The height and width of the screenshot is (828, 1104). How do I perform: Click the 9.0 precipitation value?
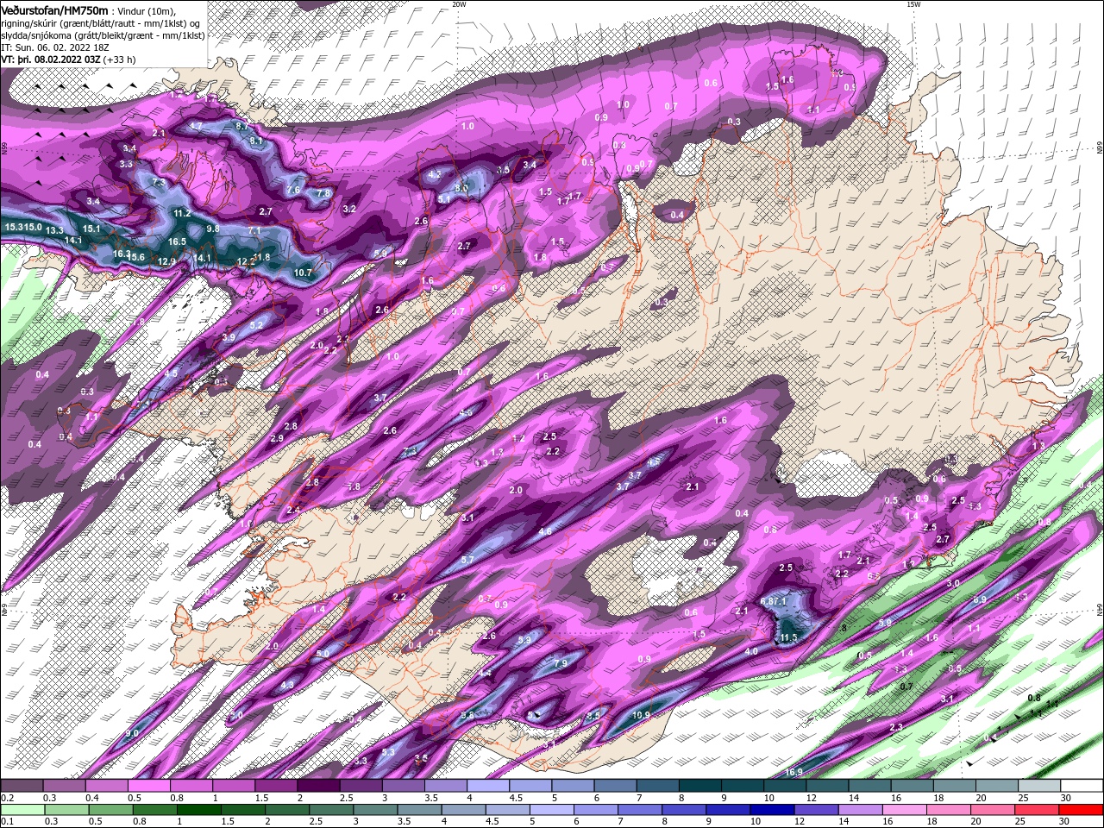tap(132, 733)
